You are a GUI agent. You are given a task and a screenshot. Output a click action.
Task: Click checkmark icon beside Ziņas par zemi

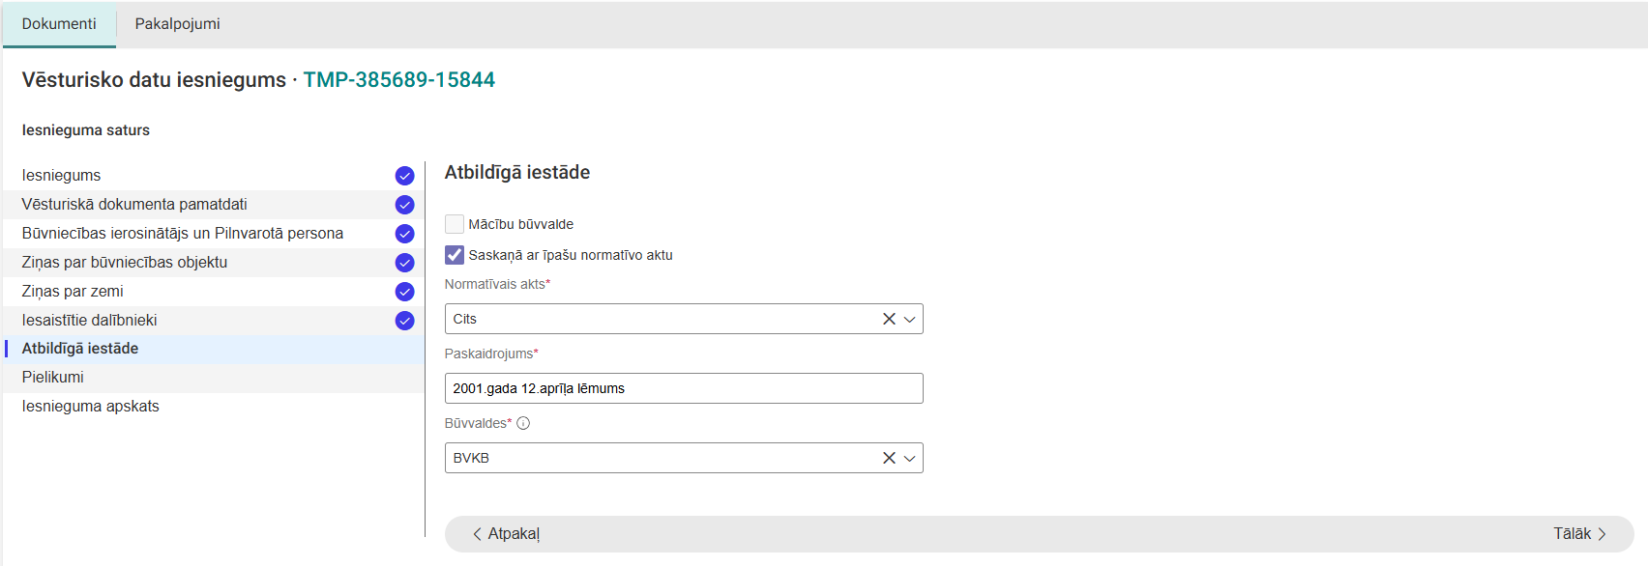(x=404, y=292)
